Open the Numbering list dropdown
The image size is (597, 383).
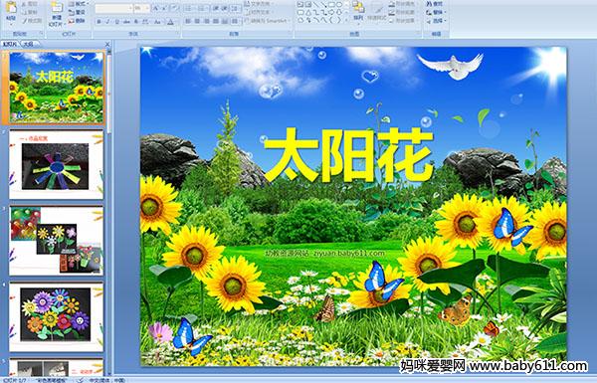tap(202, 8)
